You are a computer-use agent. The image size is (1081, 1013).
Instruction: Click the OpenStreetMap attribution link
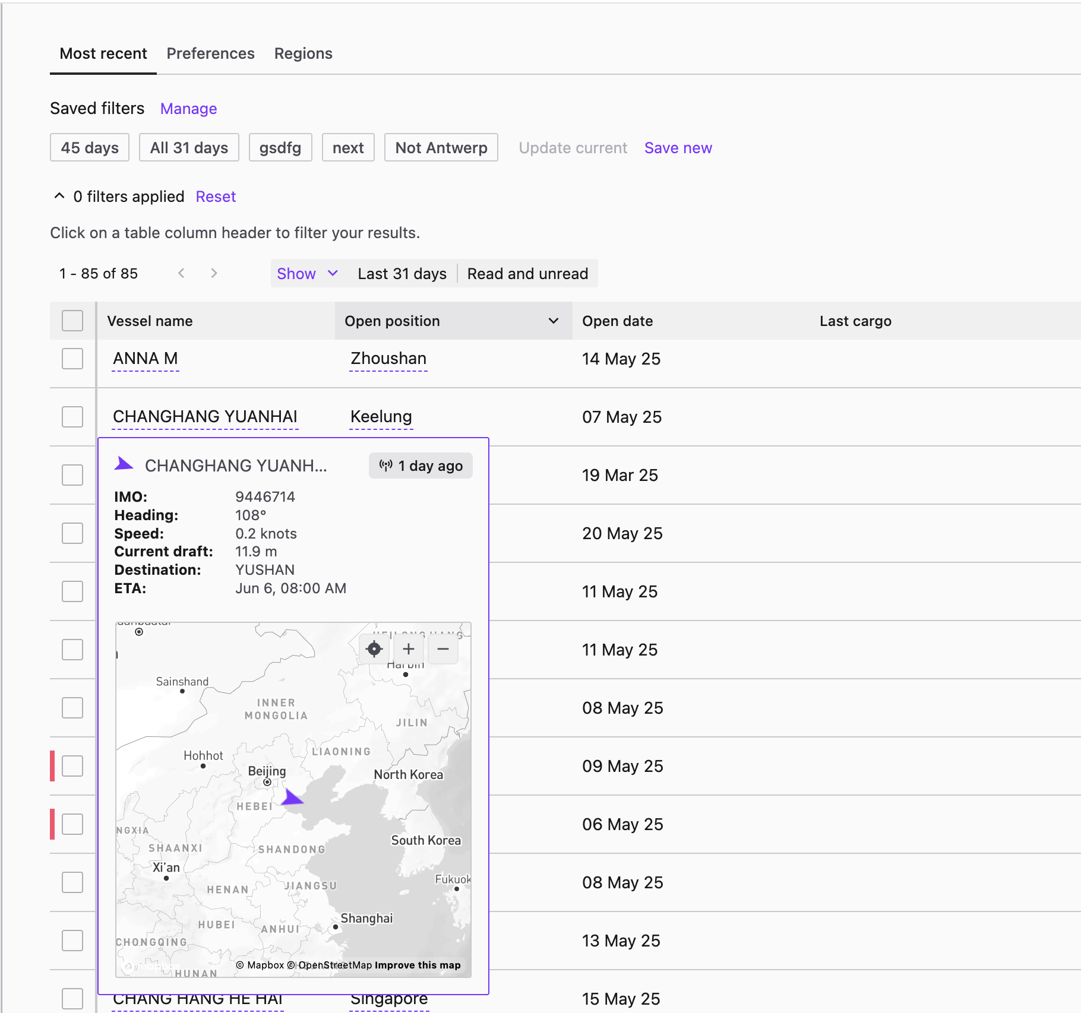point(330,965)
